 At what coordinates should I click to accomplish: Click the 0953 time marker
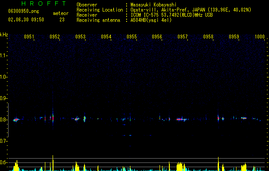click(x=80, y=37)
